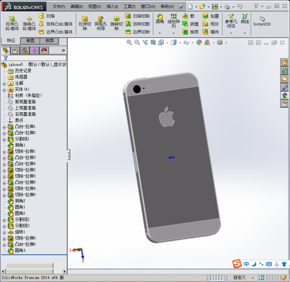Click the Zoom to Fit icon

(129, 42)
